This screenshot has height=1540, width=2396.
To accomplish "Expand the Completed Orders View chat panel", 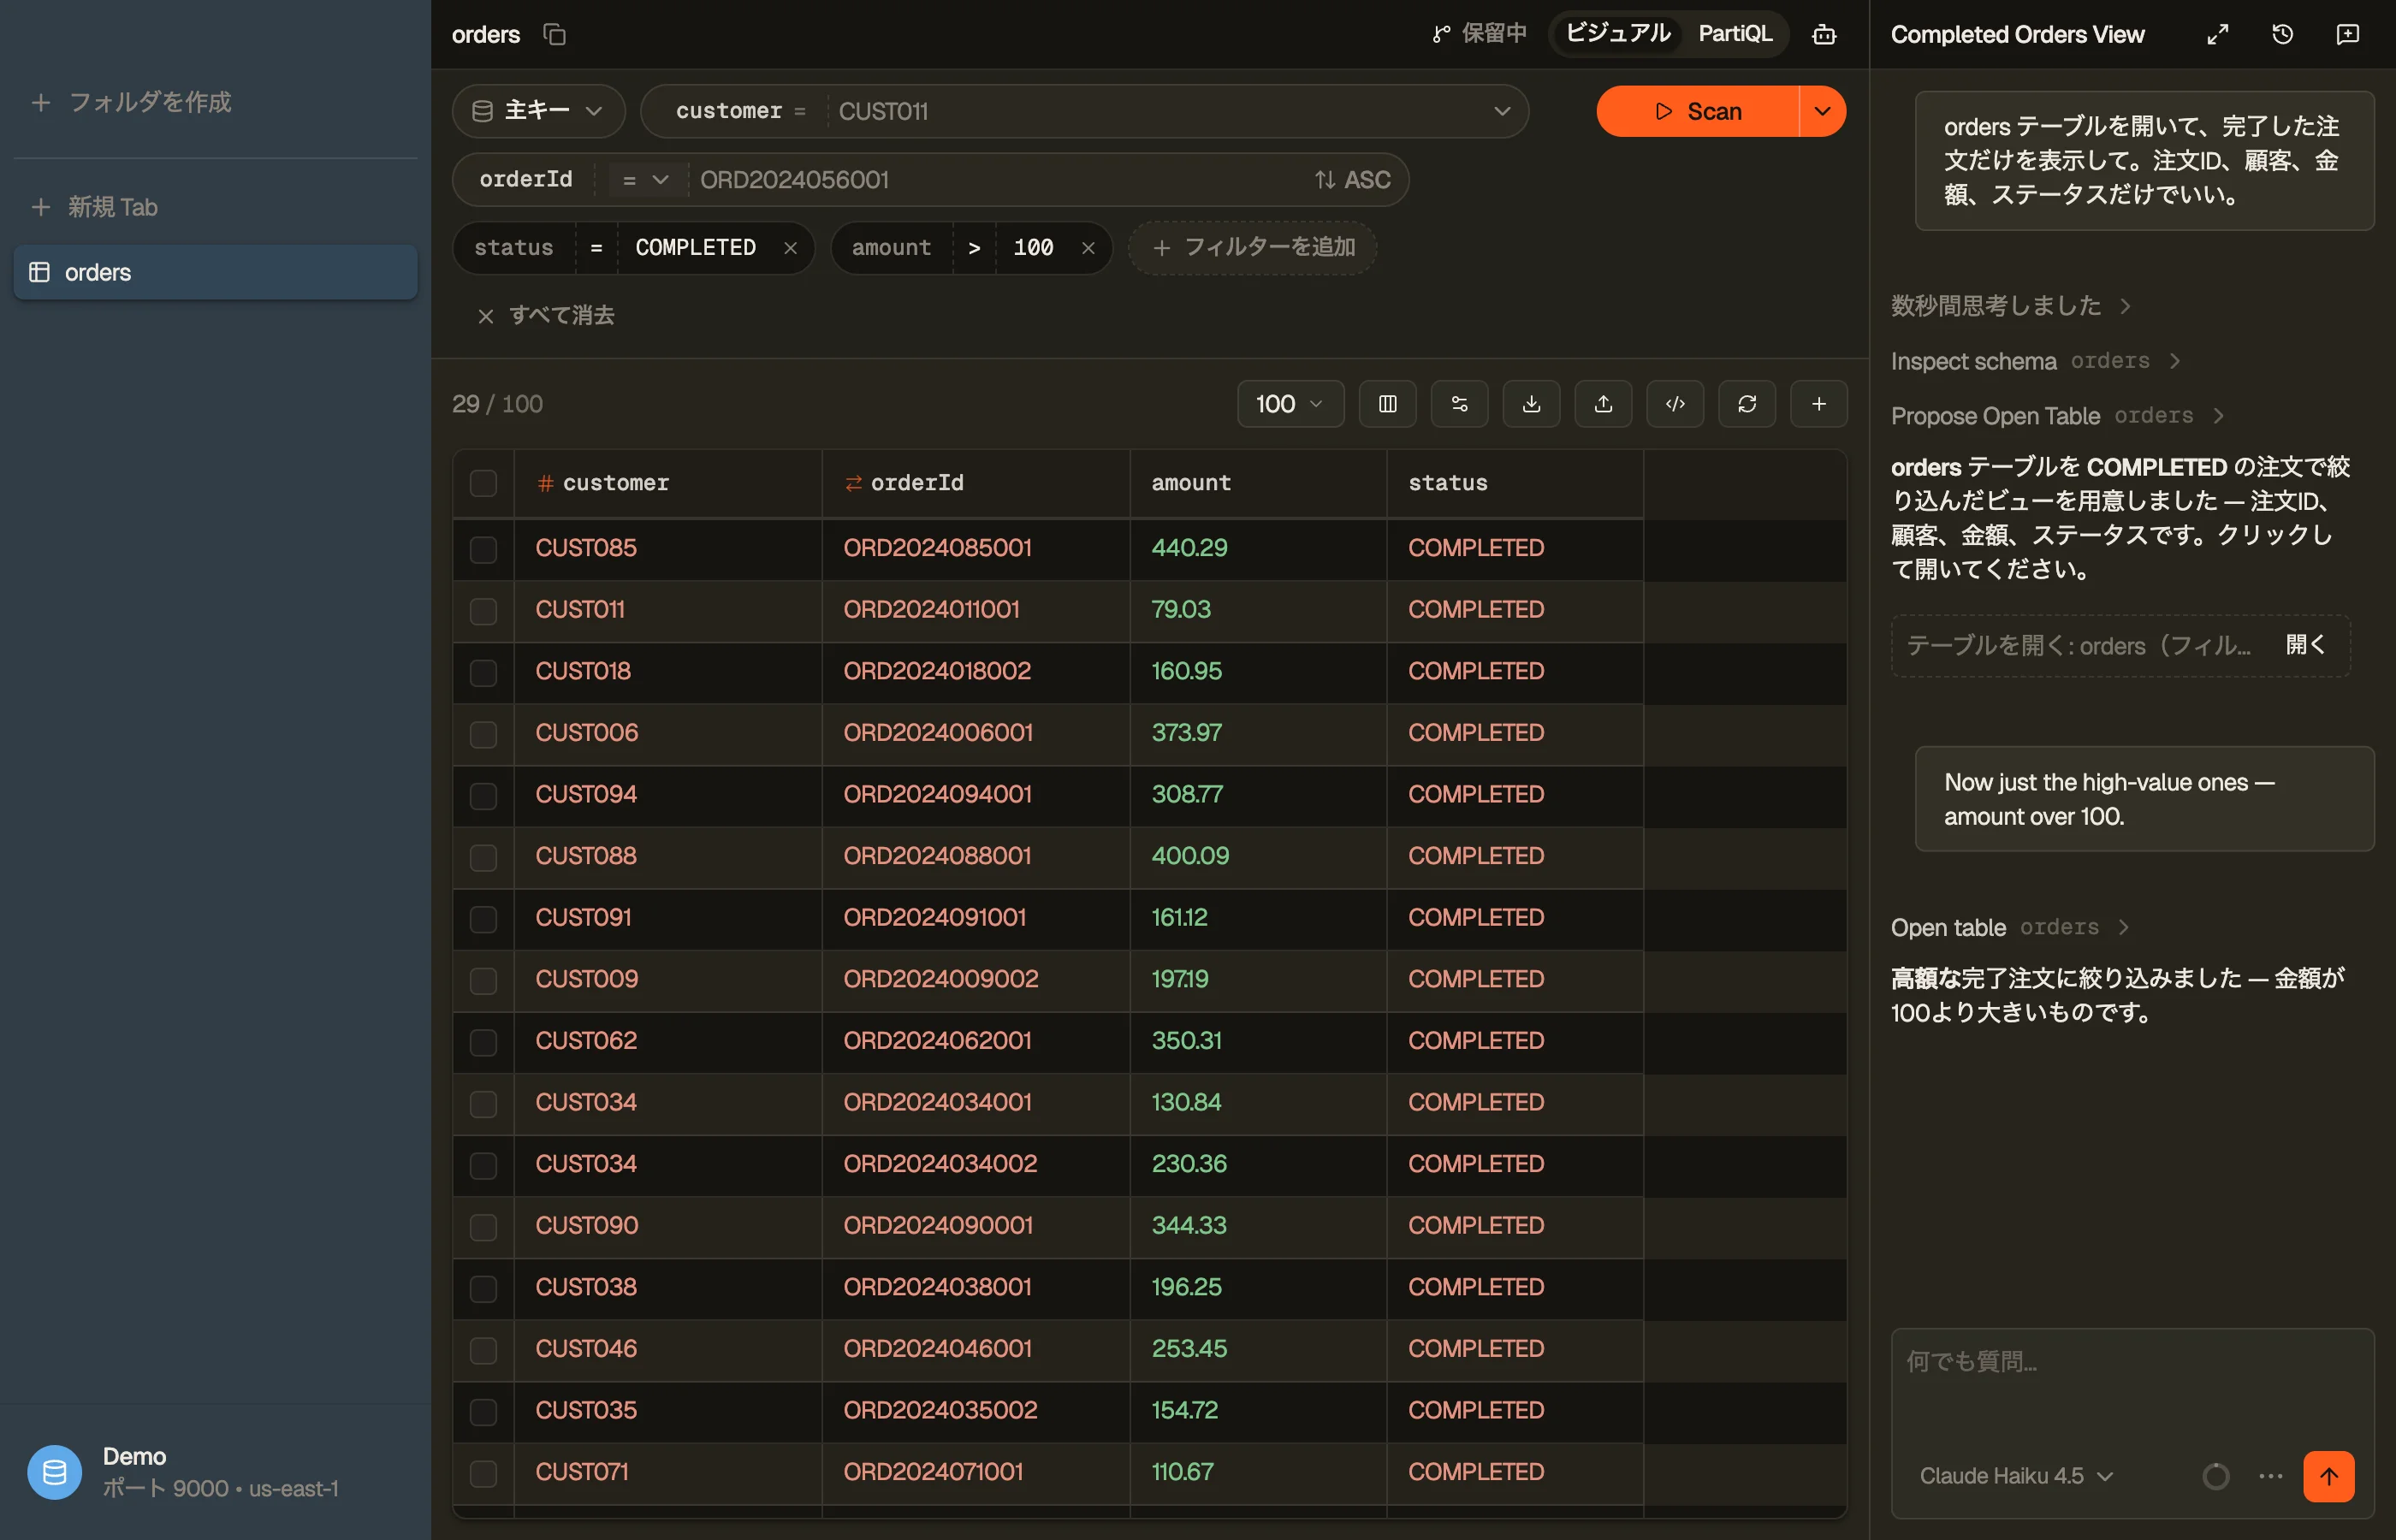I will [2217, 35].
